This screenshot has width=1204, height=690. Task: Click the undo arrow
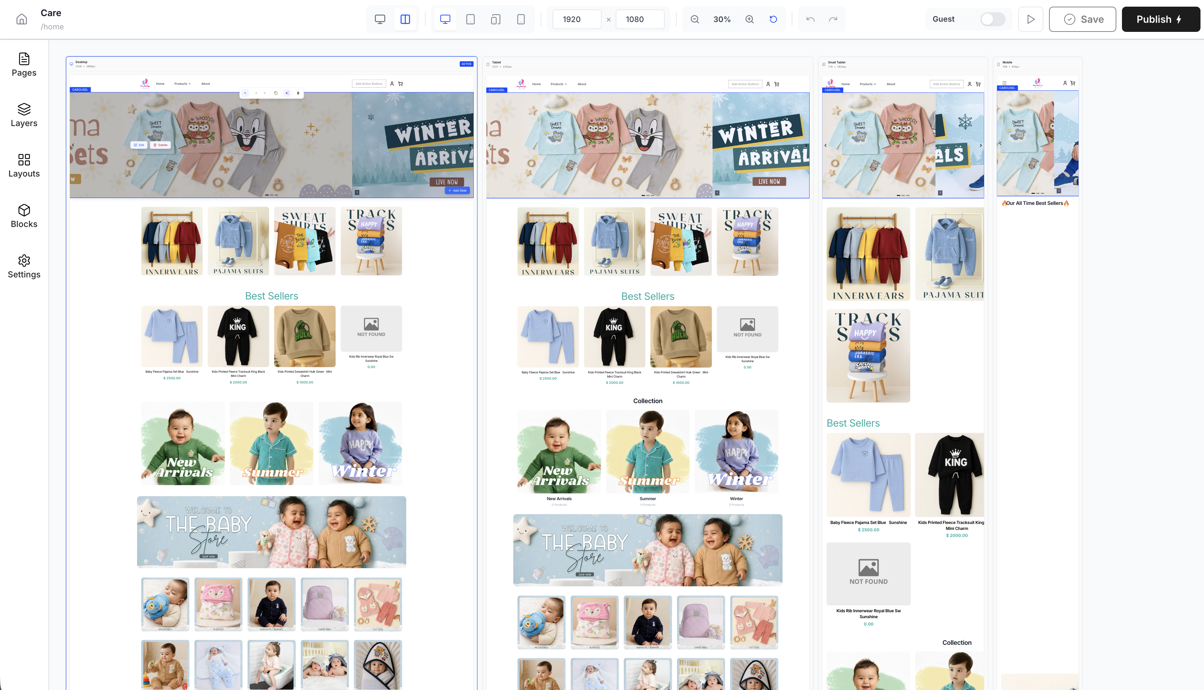tap(810, 19)
